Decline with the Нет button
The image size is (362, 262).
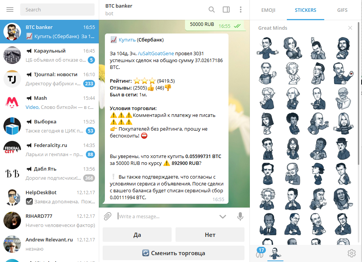point(210,235)
